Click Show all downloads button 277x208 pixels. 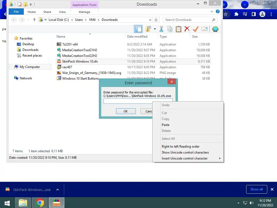pyautogui.click(x=256, y=189)
